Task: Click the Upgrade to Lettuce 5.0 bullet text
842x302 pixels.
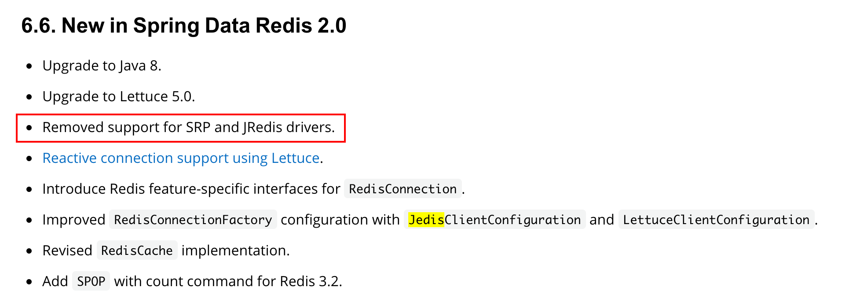Action: [x=119, y=96]
